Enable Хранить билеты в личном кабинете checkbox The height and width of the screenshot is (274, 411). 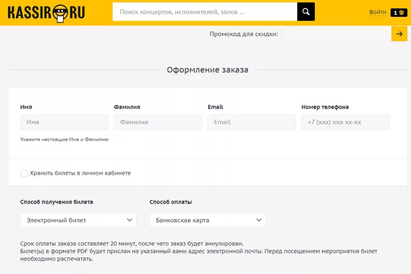tap(24, 173)
